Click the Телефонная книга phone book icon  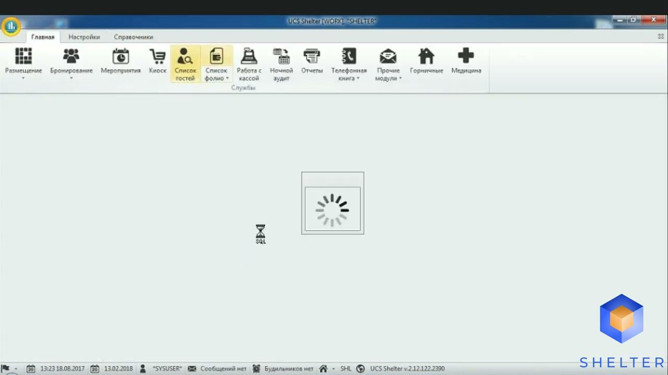tap(349, 56)
